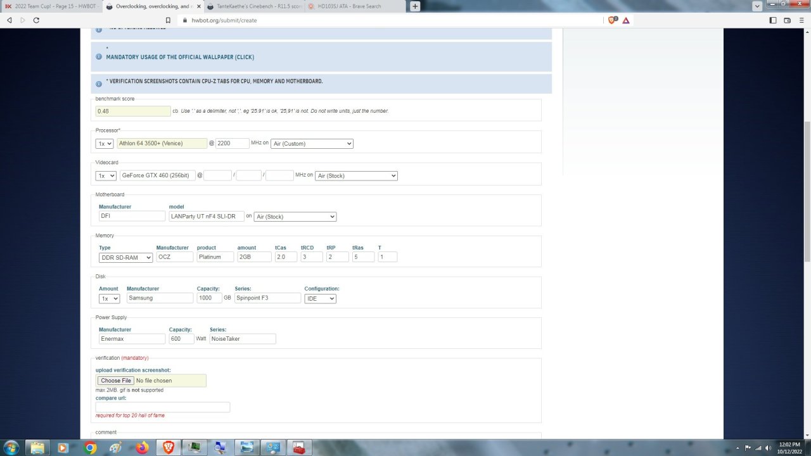The height and width of the screenshot is (456, 811).
Task: Open the videocard cooling dropdown Air (Stock)
Action: 356,175
